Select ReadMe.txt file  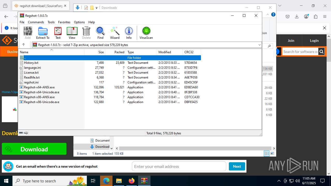point(110,78)
